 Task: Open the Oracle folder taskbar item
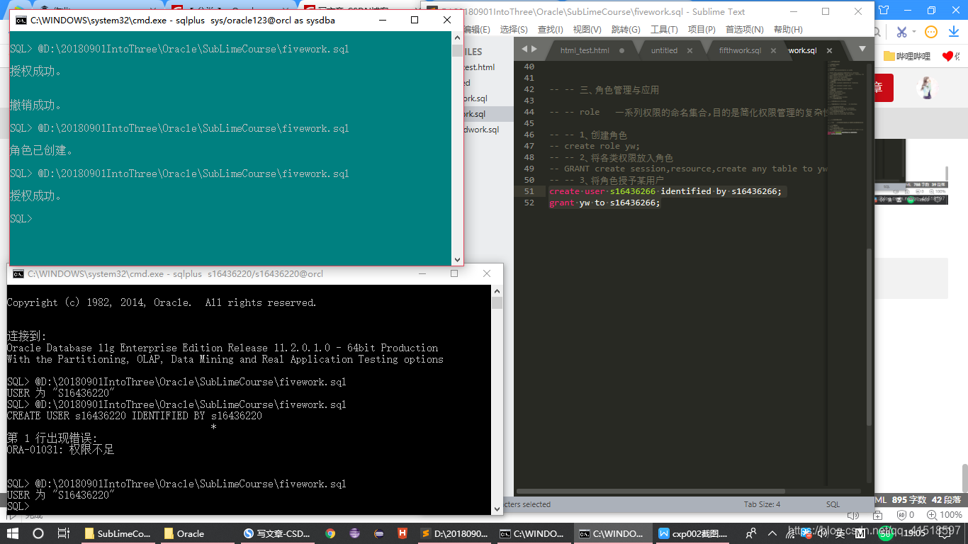coord(197,533)
